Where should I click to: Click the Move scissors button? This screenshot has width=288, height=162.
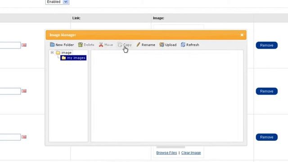106,45
